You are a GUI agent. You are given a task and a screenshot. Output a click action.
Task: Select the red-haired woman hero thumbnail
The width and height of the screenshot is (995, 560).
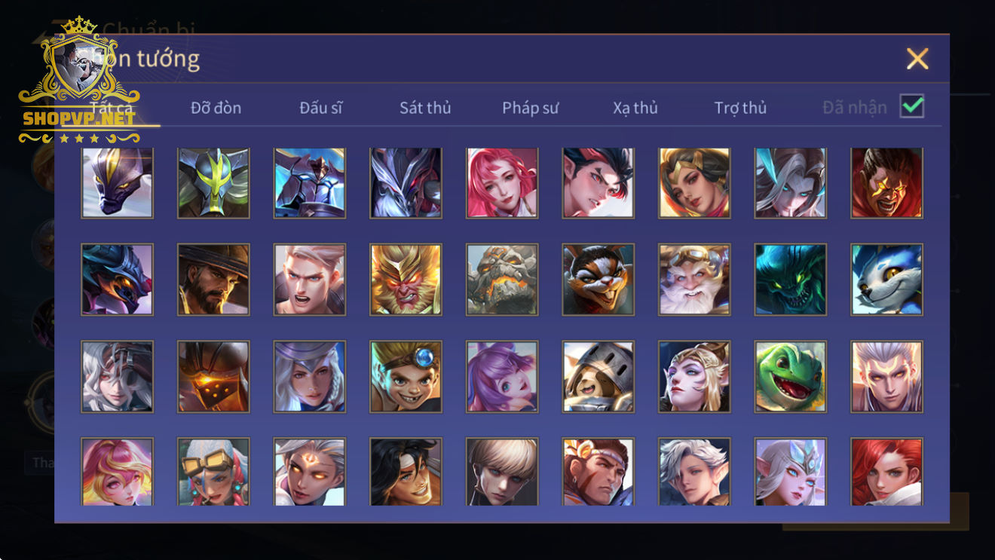coord(887,472)
